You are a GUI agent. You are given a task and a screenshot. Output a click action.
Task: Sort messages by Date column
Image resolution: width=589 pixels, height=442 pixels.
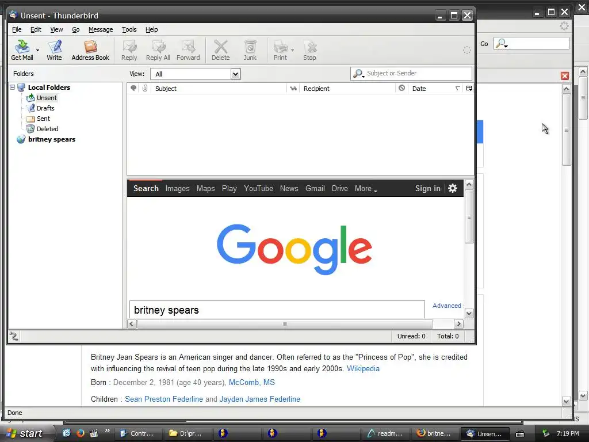click(436, 88)
